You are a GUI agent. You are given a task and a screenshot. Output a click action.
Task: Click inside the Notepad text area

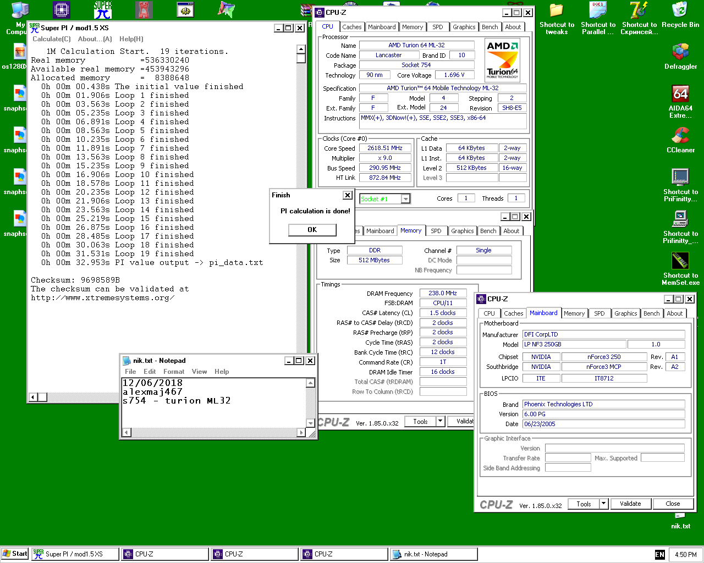[x=214, y=403]
